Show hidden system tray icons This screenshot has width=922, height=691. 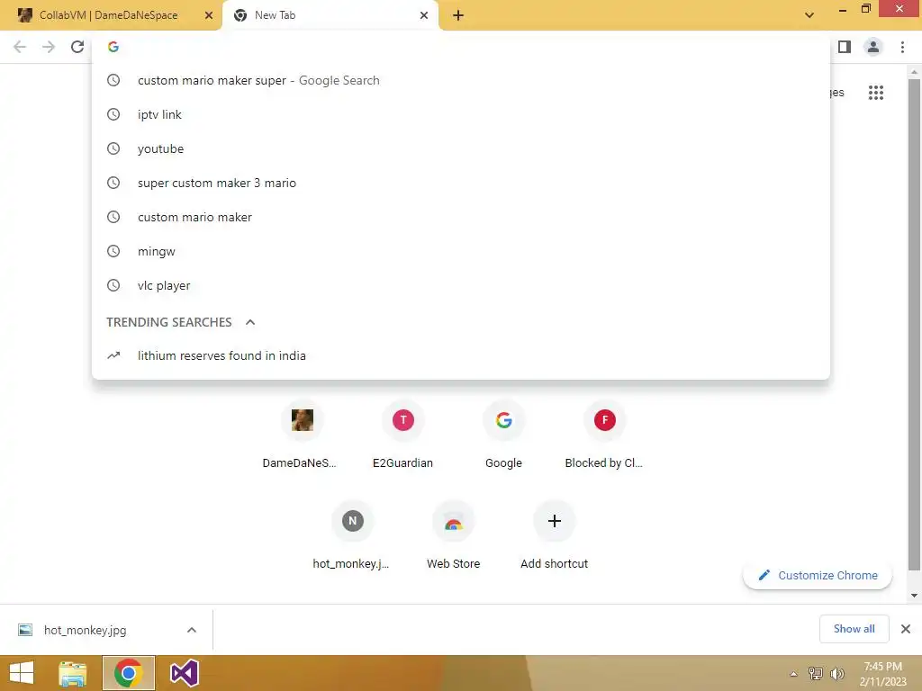(794, 674)
